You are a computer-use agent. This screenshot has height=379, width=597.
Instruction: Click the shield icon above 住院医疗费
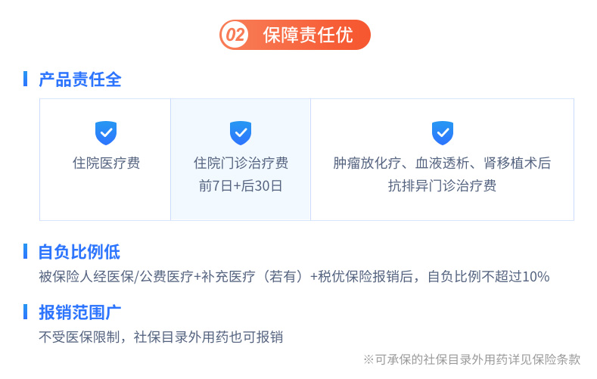click(x=106, y=133)
